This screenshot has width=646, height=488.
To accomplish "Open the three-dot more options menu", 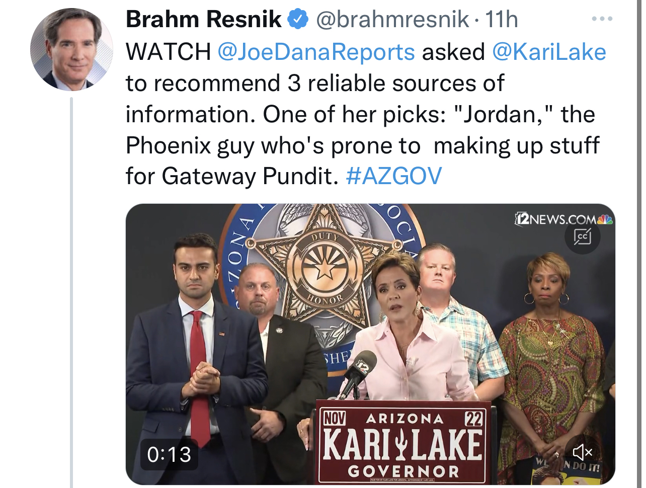I will pyautogui.click(x=602, y=19).
